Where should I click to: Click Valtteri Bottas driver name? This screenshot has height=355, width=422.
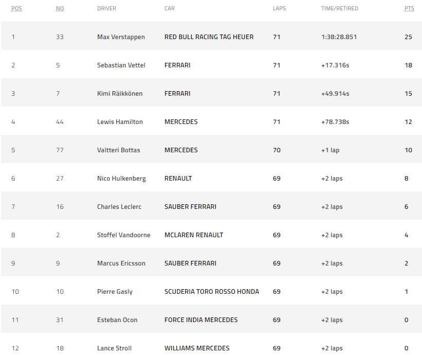pos(118,150)
